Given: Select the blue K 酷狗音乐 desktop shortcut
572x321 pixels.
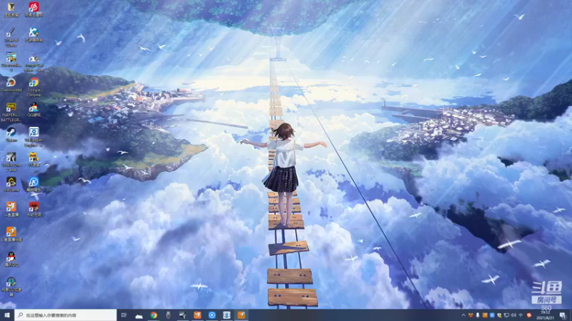Looking at the screenshot, I should [34, 184].
